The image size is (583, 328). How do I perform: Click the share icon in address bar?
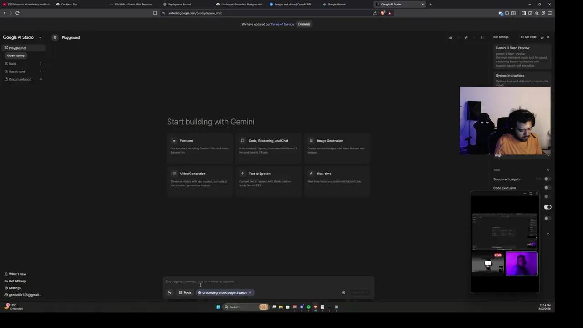(x=375, y=13)
